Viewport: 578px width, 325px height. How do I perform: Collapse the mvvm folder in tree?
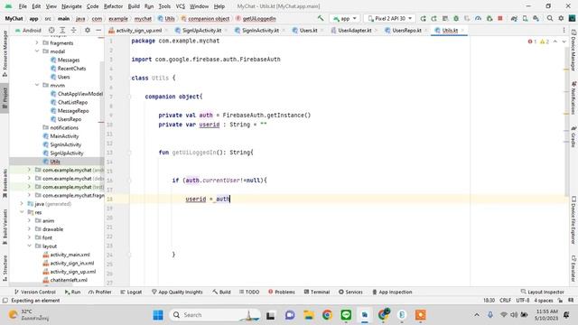37,85
